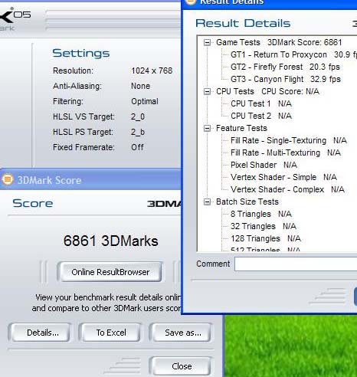The height and width of the screenshot is (377, 357).
Task: Select Fill Rate - Single-Texturing row
Action: coord(289,140)
